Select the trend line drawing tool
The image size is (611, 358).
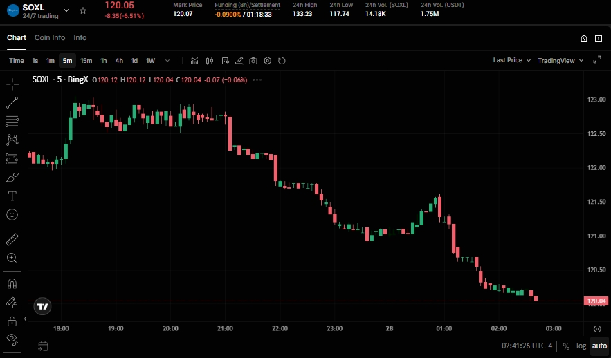(12, 103)
